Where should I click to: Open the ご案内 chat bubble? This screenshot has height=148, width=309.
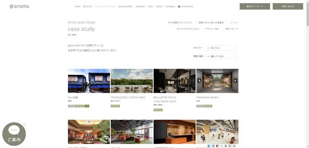(x=14, y=134)
